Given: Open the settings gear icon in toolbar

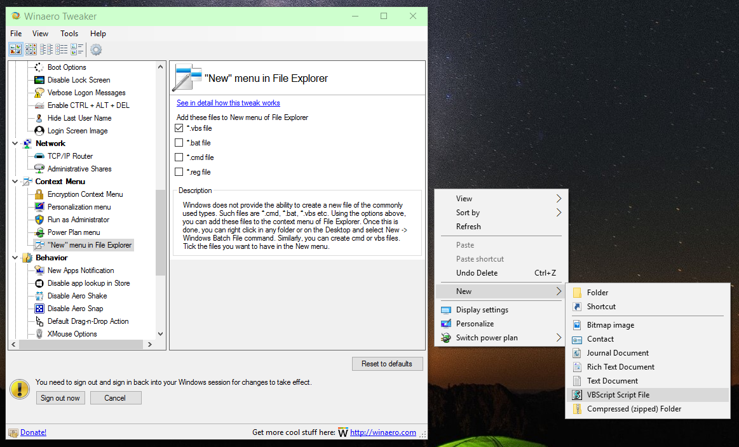Looking at the screenshot, I should 96,50.
